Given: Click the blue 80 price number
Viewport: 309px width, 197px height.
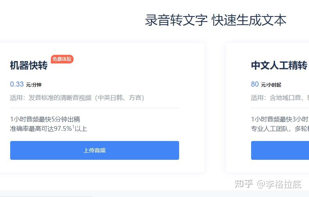Looking at the screenshot, I should click(255, 84).
